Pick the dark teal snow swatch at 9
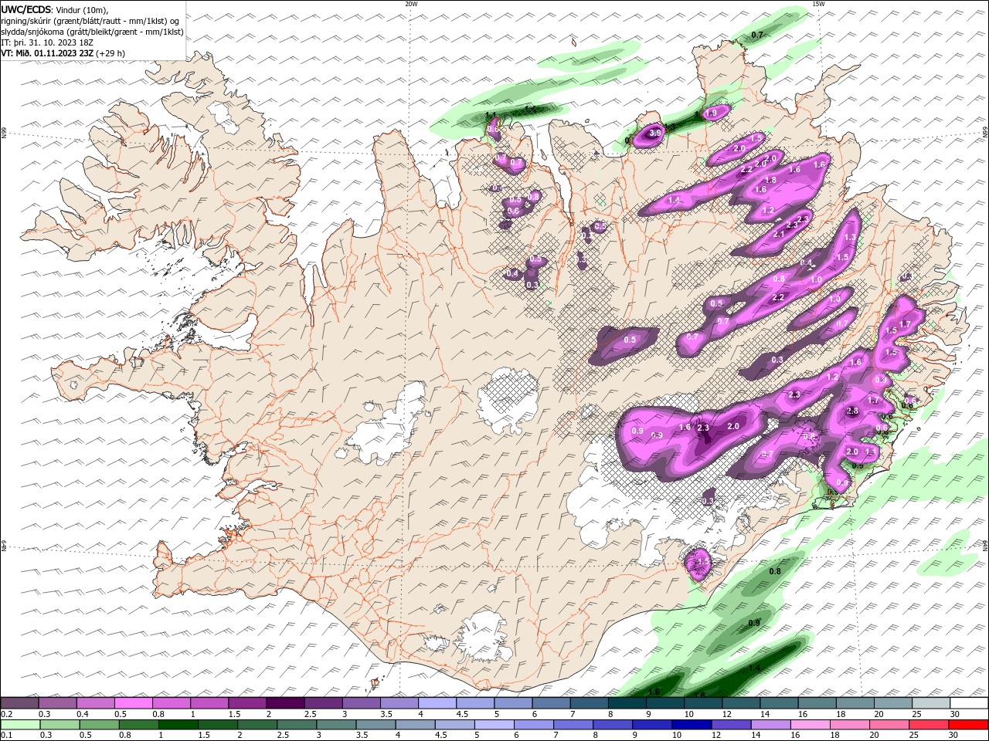Image resolution: width=989 pixels, height=741 pixels. [664, 702]
